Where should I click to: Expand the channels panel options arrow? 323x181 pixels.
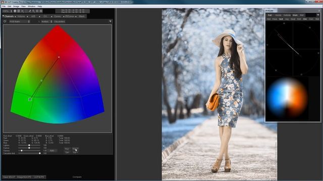click(x=110, y=21)
